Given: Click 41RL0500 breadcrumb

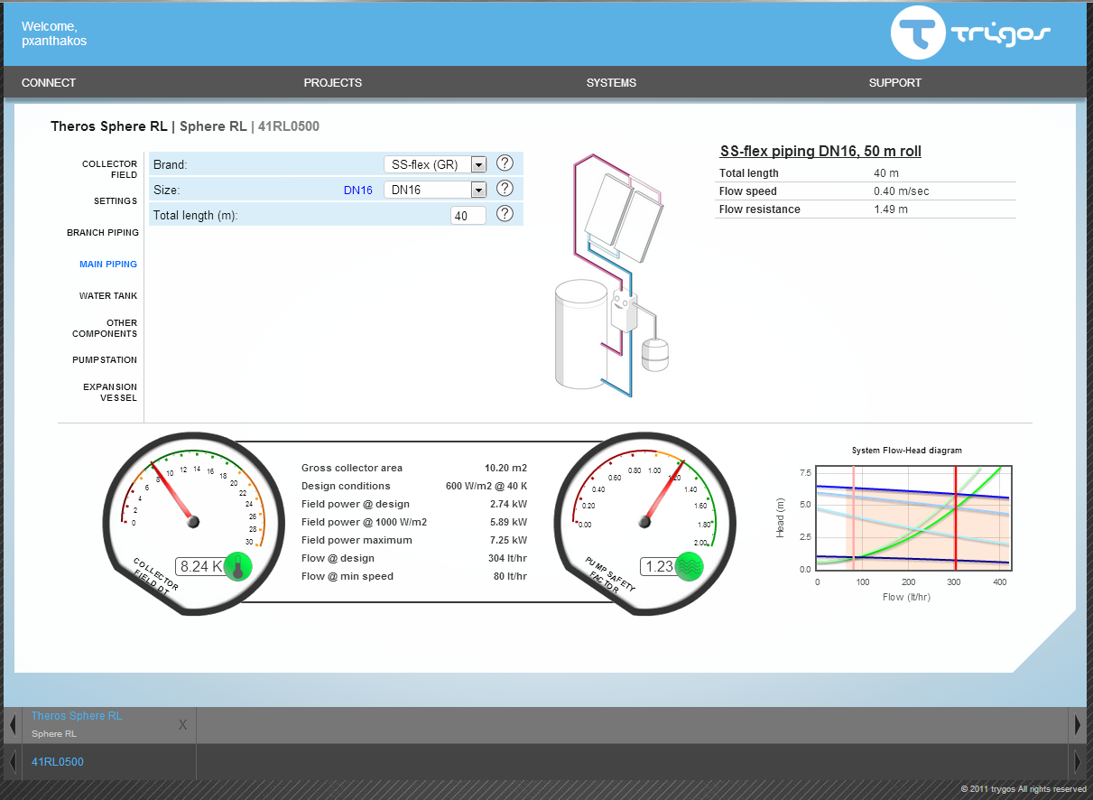Looking at the screenshot, I should pos(289,126).
